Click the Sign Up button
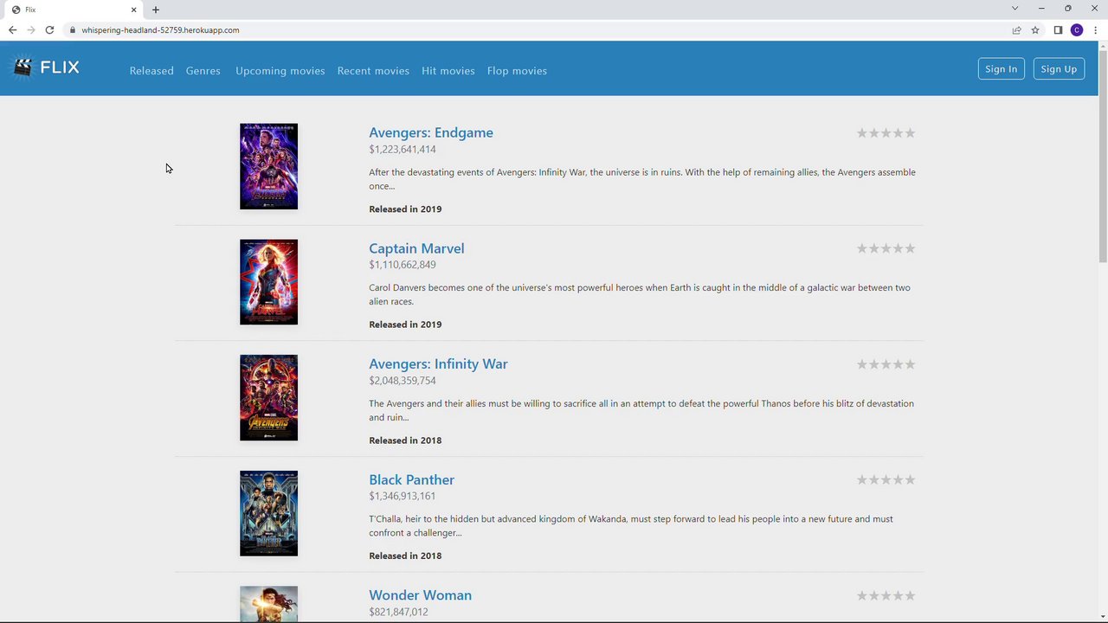Image resolution: width=1108 pixels, height=623 pixels. (1059, 69)
